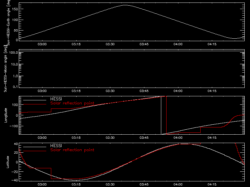Click the 'Longitude' y-axis label

[x=6, y=115]
